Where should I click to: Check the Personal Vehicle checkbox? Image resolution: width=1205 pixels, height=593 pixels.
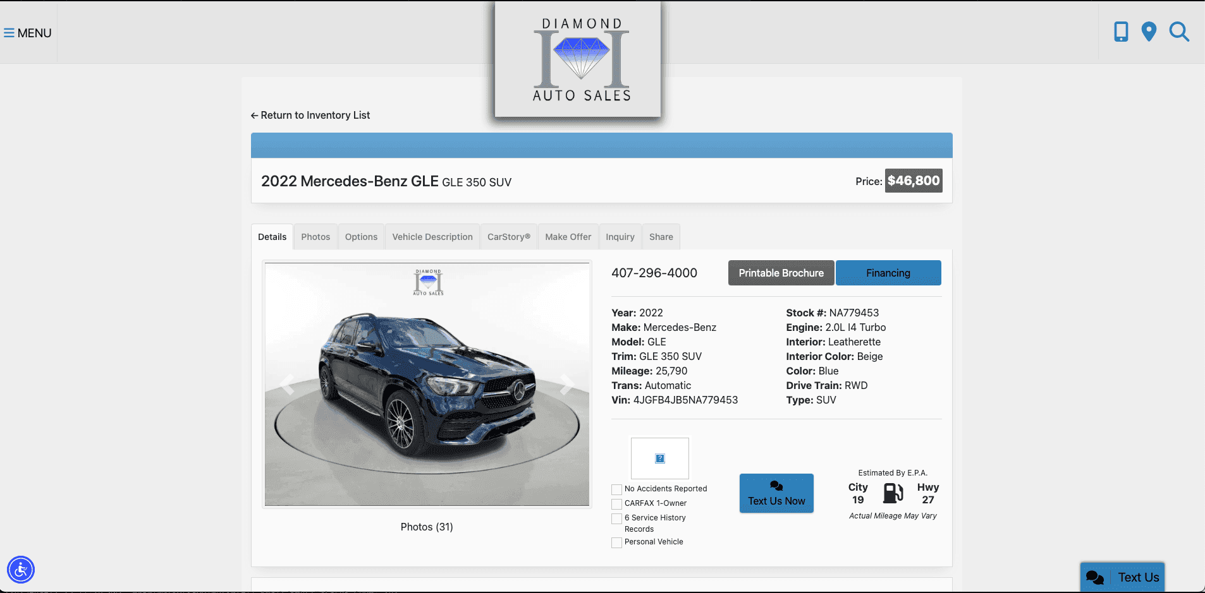616,542
